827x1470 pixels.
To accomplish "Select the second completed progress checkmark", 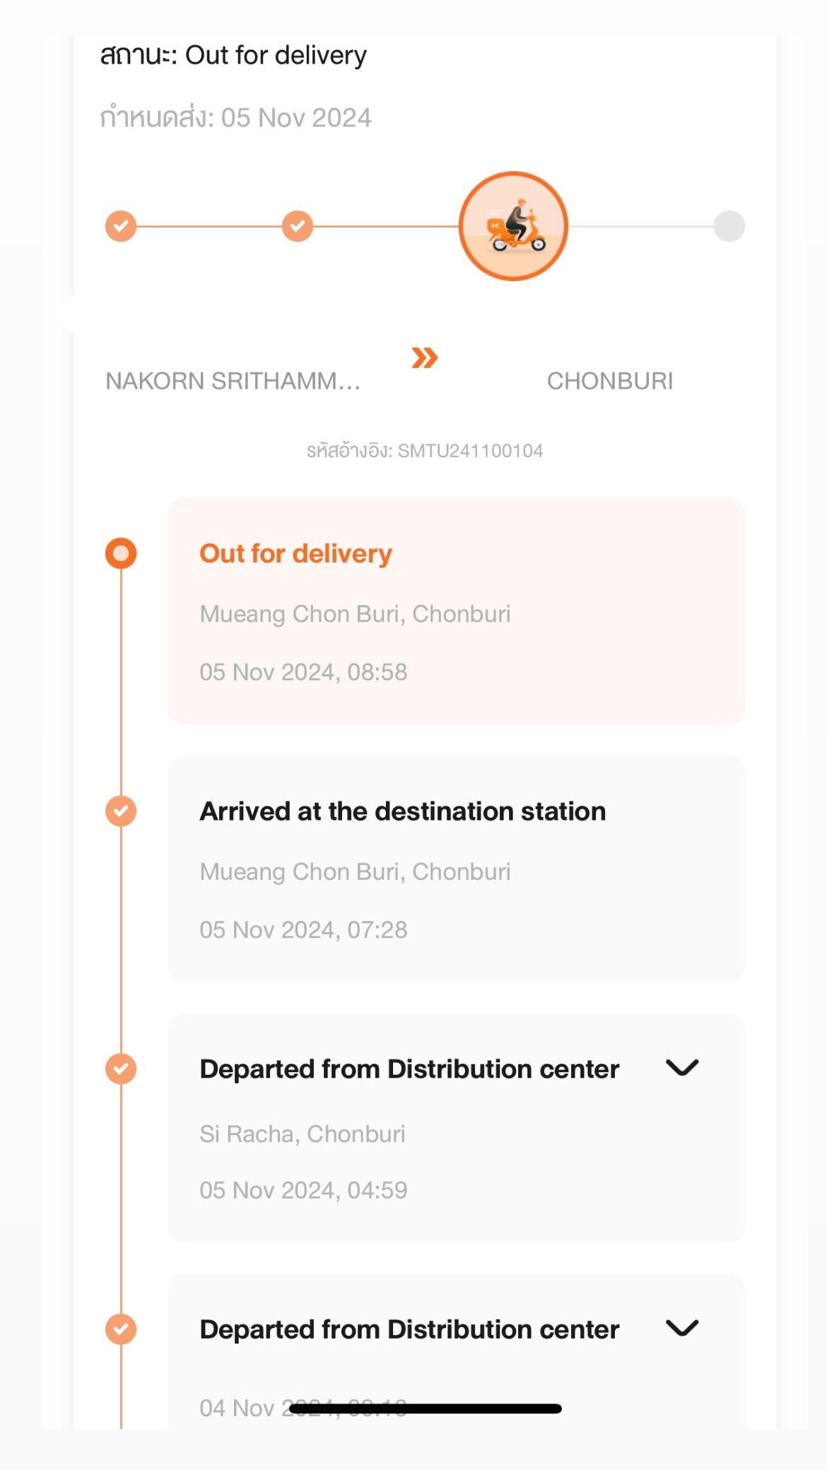I will [298, 226].
